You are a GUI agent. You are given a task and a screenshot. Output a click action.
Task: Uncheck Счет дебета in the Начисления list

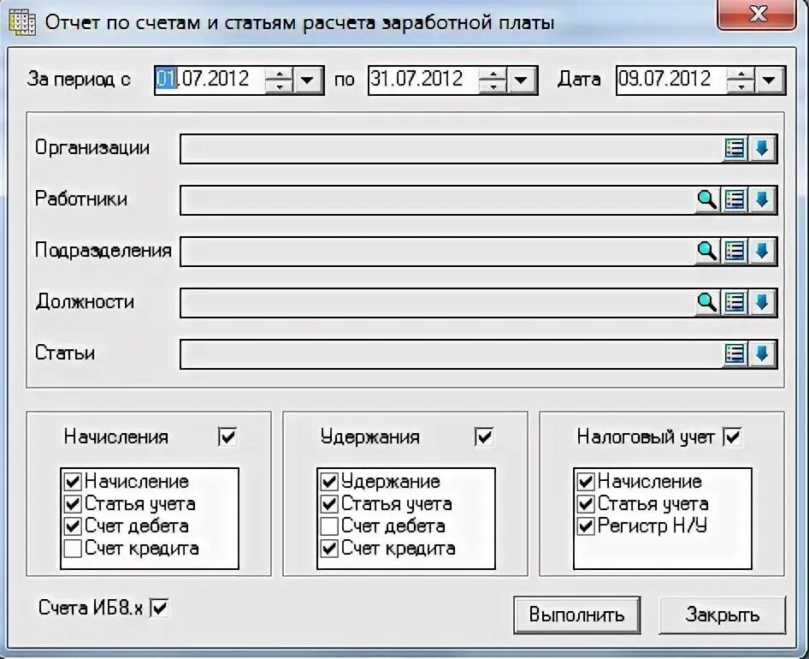pos(73,526)
